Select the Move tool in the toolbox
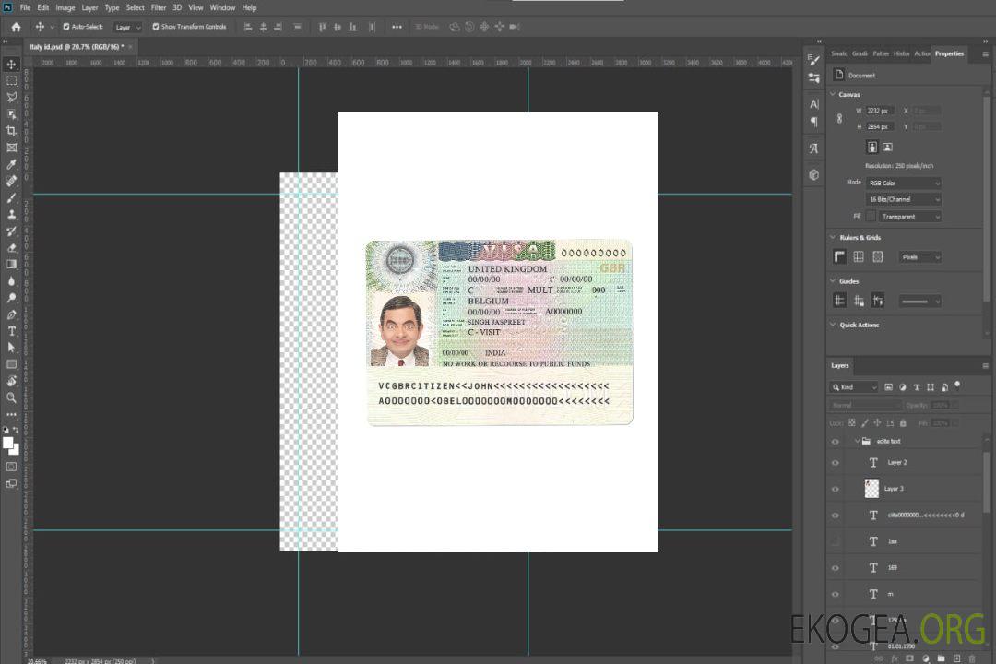This screenshot has width=996, height=664. pyautogui.click(x=11, y=65)
